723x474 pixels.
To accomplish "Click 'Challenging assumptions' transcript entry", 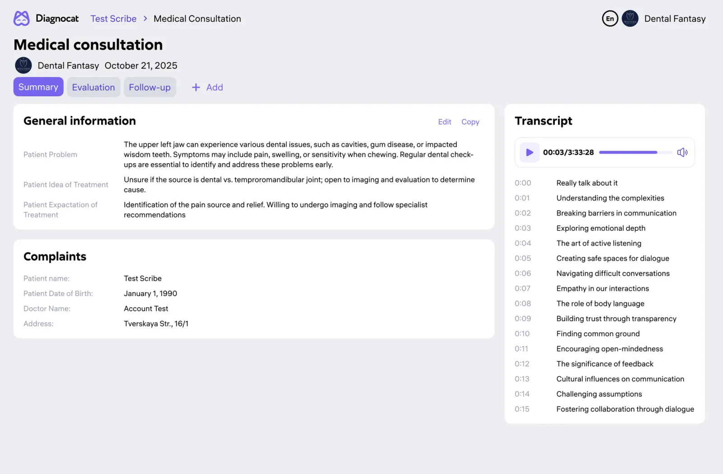I will (x=599, y=394).
